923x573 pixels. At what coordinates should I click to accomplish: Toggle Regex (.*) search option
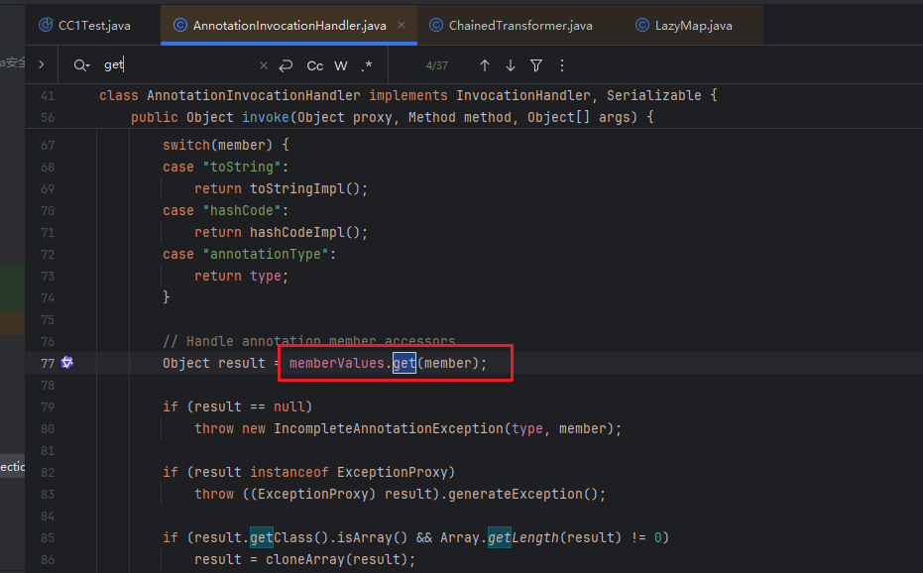367,65
